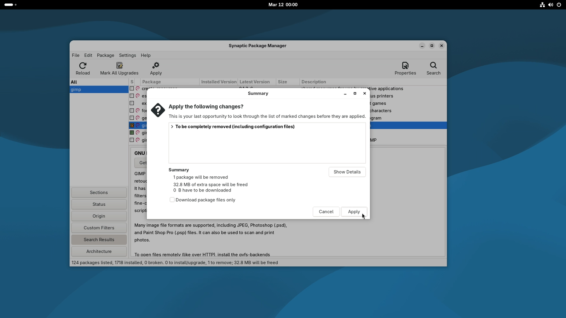This screenshot has width=566, height=318.
Task: Click the Debian swirl icon beside create-resources
Action: (x=137, y=88)
